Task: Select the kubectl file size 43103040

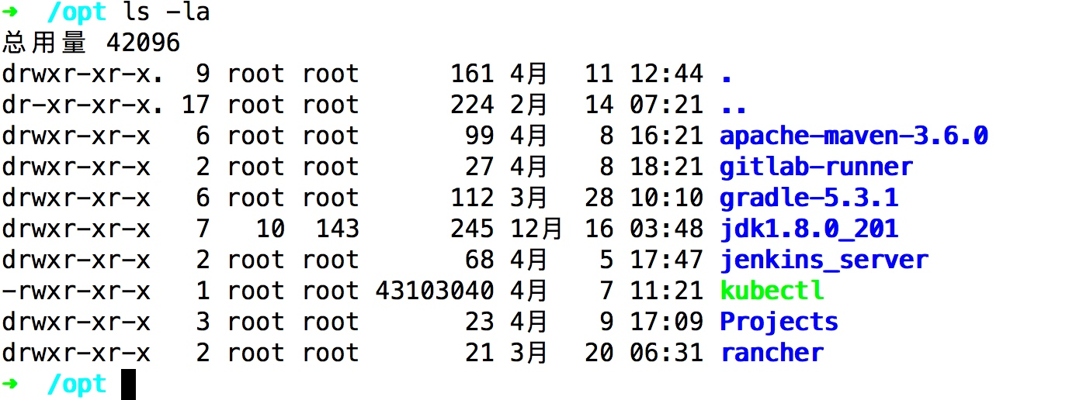Action: coord(435,291)
